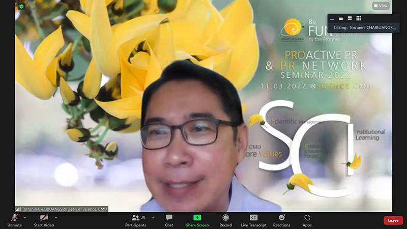Select the grid gallery layout icon
The width and height of the screenshot is (407, 229).
pos(359,18)
